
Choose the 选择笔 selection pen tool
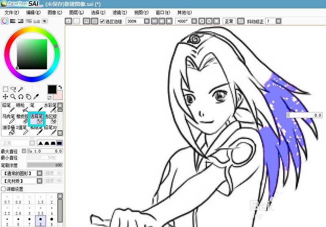pyautogui.click(x=36, y=119)
